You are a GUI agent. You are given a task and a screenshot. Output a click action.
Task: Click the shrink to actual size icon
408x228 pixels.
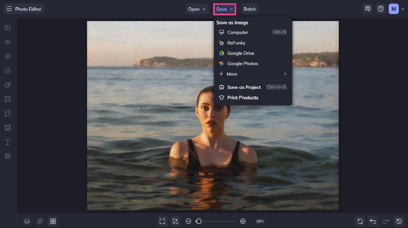175,221
